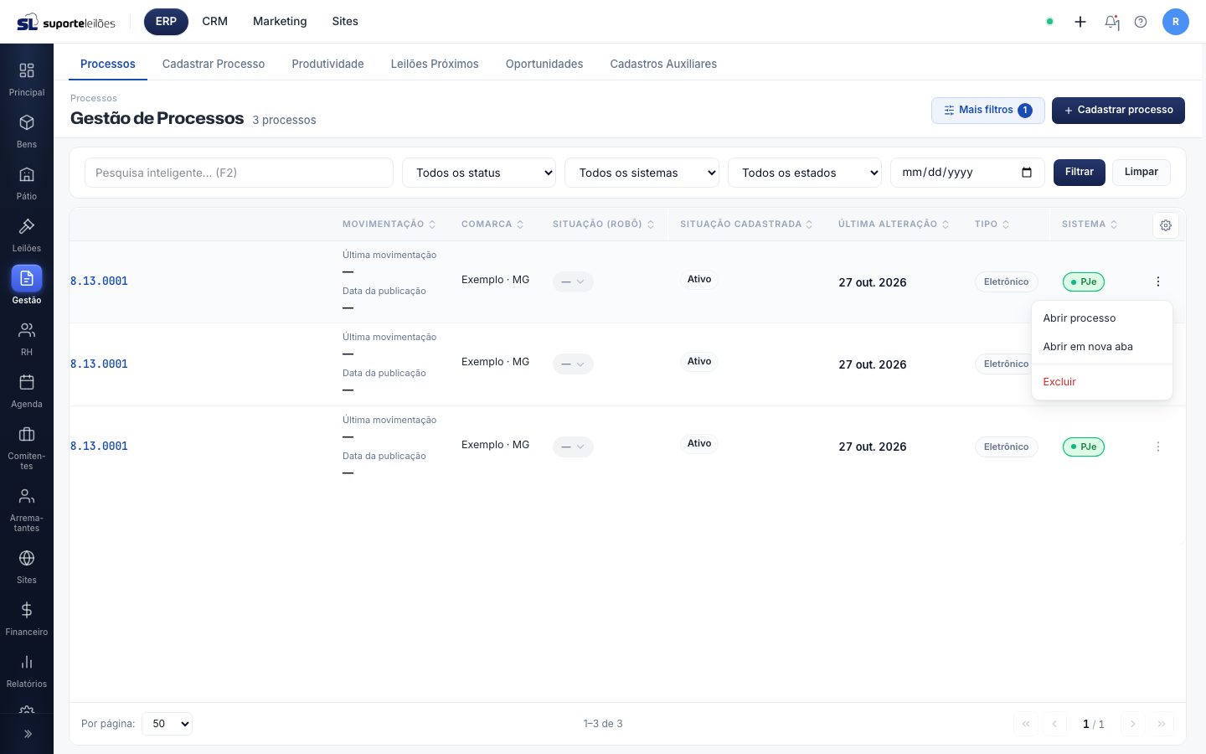The height and width of the screenshot is (754, 1206).
Task: Sort by Comarca column header
Action: point(492,225)
